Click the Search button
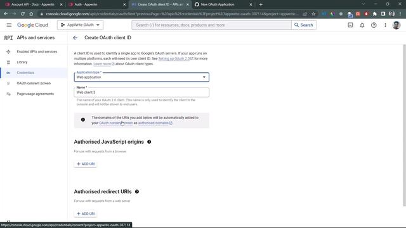The width and height of the screenshot is (406, 228). 303,25
